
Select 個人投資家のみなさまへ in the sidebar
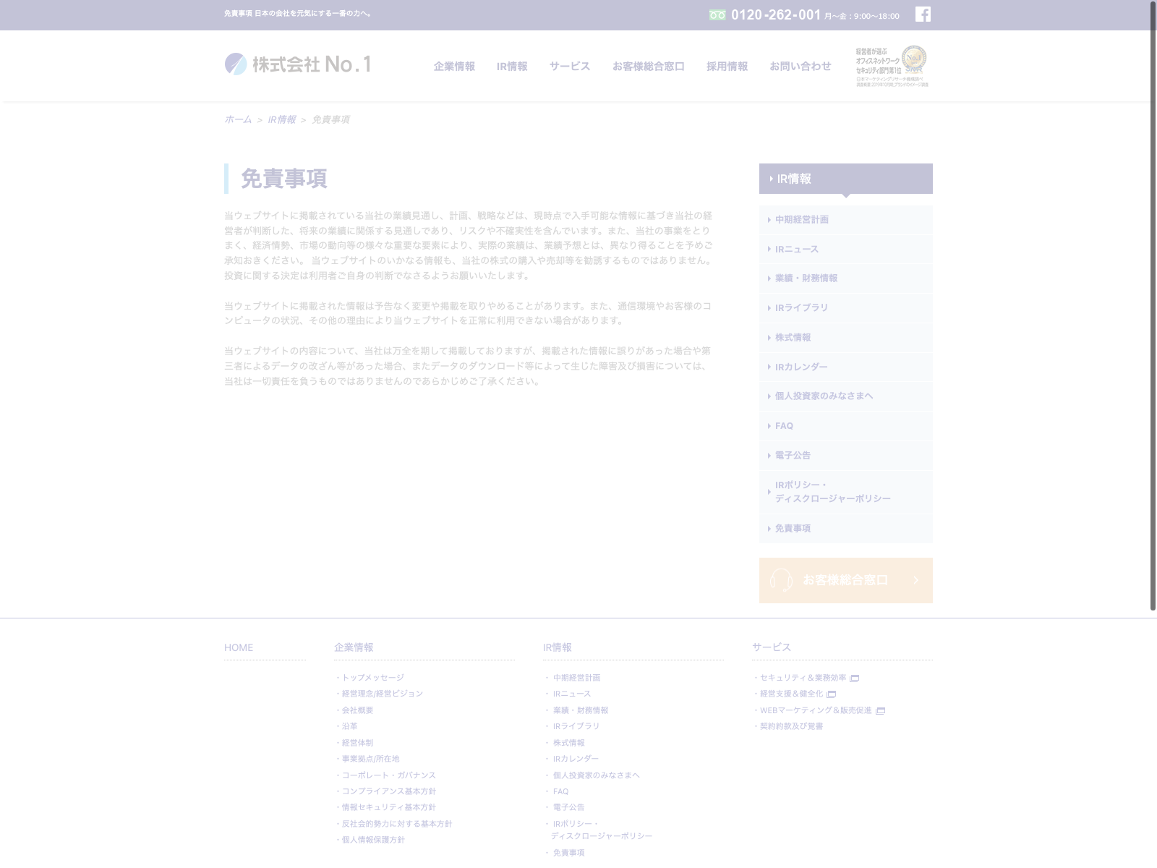point(824,396)
